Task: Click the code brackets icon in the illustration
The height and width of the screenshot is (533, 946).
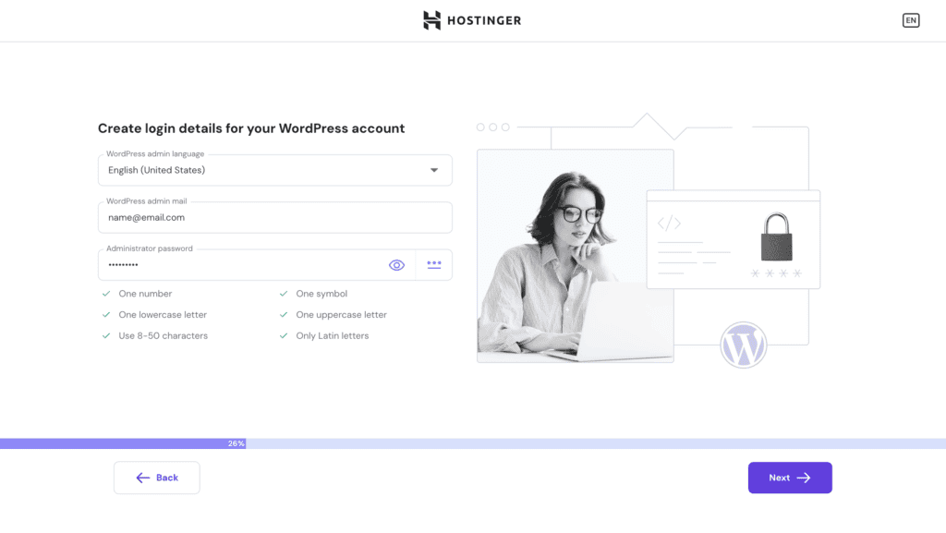Action: coord(669,224)
